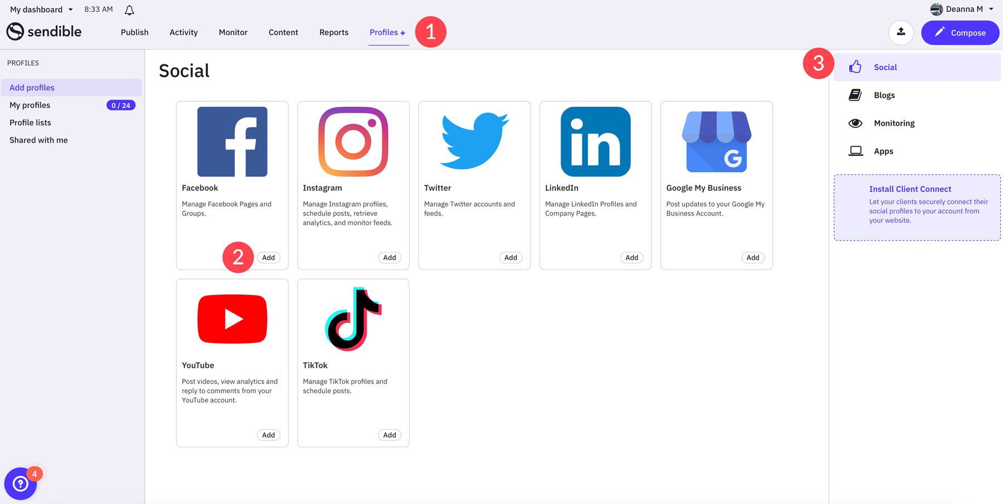Select the Twitter icon

pos(474,141)
